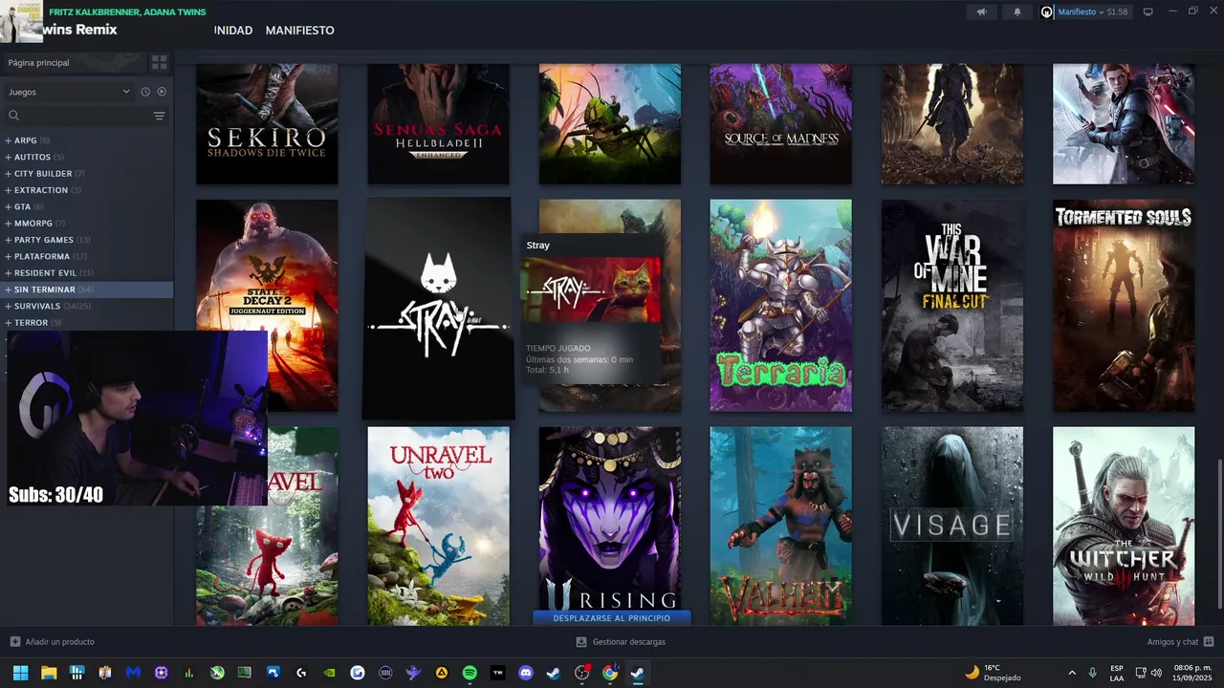The height and width of the screenshot is (688, 1224).
Task: Open Malwarebytes taskbar icon
Action: [133, 673]
